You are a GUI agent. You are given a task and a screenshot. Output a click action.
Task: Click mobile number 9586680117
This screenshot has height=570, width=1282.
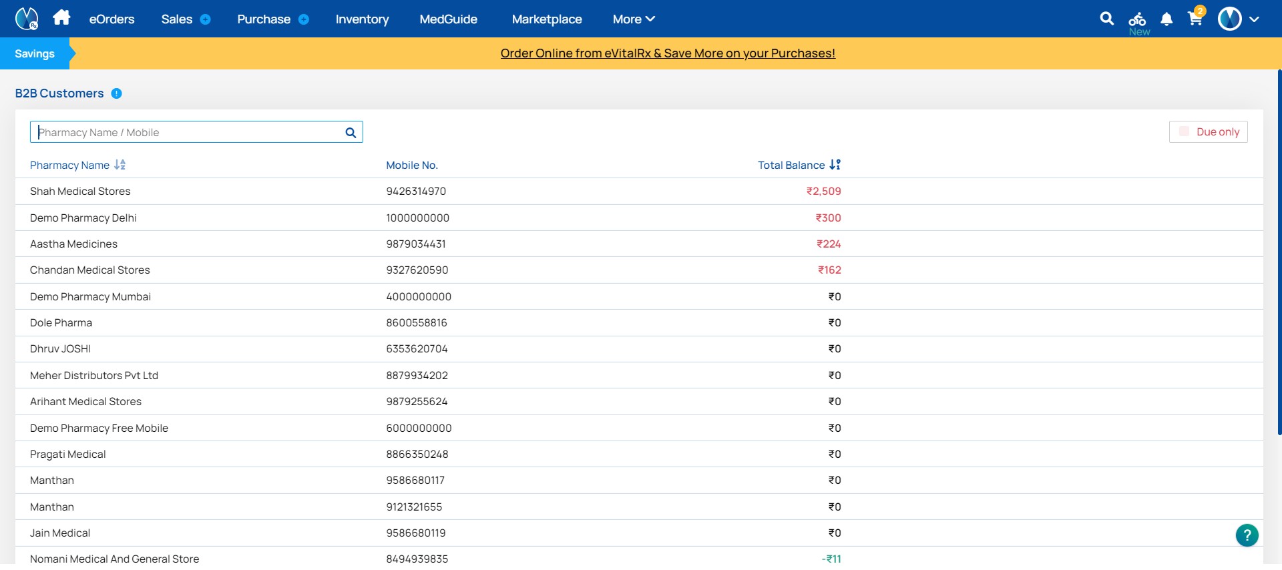coord(415,480)
